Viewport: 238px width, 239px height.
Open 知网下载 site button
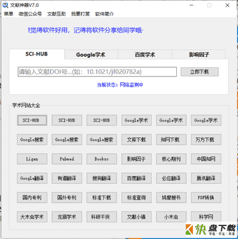click(171, 140)
